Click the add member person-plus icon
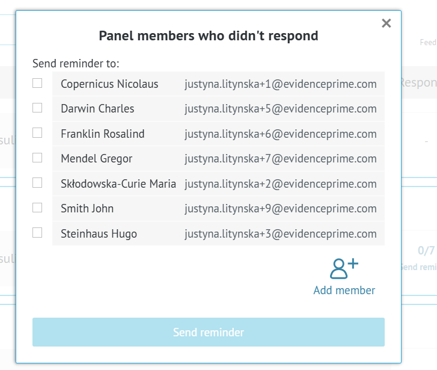437x370 pixels. pyautogui.click(x=344, y=268)
